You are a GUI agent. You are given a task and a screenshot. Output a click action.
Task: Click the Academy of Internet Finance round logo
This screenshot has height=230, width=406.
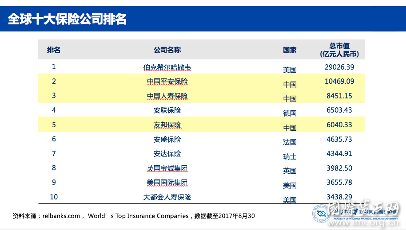321,214
